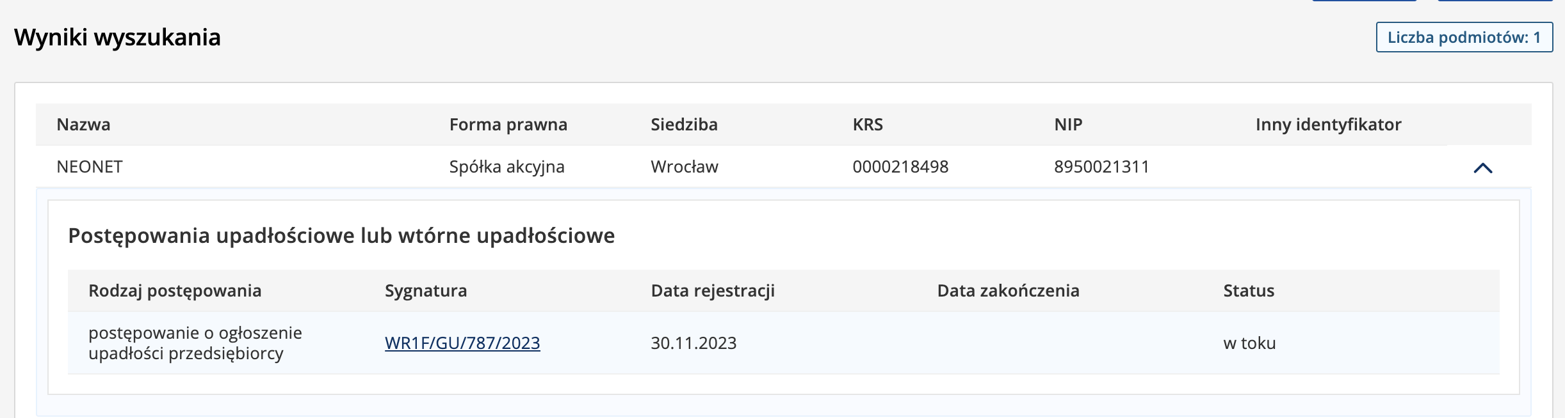Click the Liczba podmiotów: 1 badge
1565x418 pixels.
click(1464, 37)
